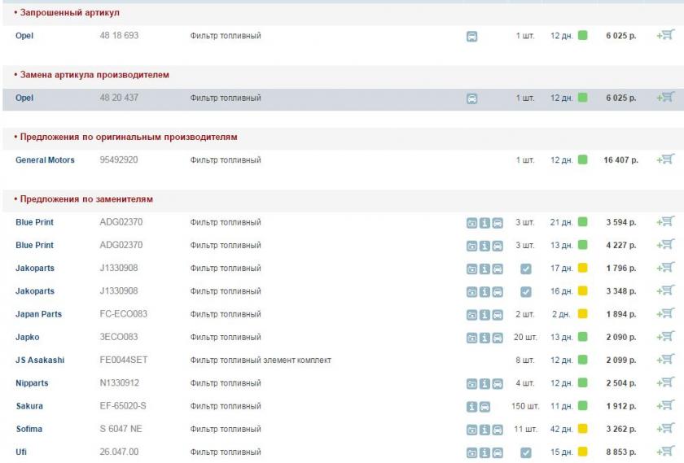Add Blue Print for 4 227 р. to cart
The height and width of the screenshot is (463, 684).
[666, 245]
